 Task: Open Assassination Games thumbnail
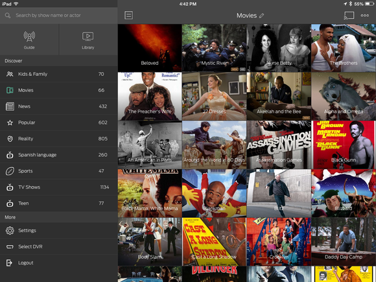tap(279, 145)
